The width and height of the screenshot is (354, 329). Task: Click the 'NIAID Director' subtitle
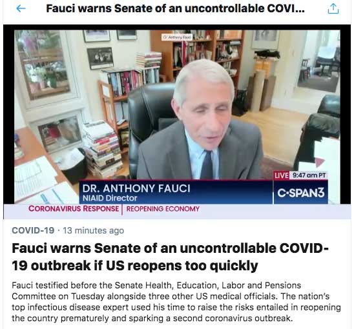pos(110,198)
